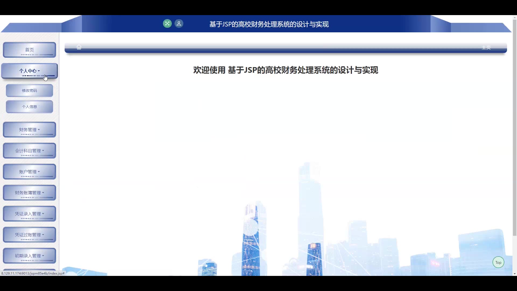Expand the 初期录入管理 menu
This screenshot has height=291, width=517.
[30, 256]
